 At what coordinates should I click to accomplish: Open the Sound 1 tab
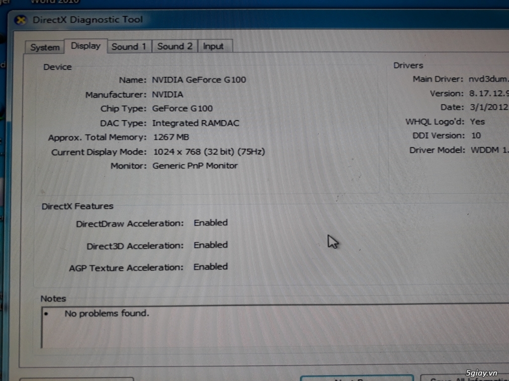coord(129,47)
